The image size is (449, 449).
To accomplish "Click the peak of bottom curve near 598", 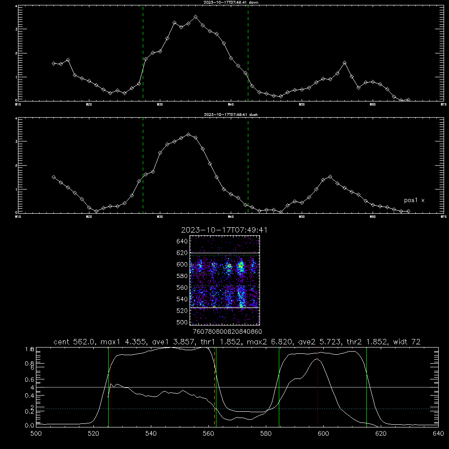I will pos(318,359).
